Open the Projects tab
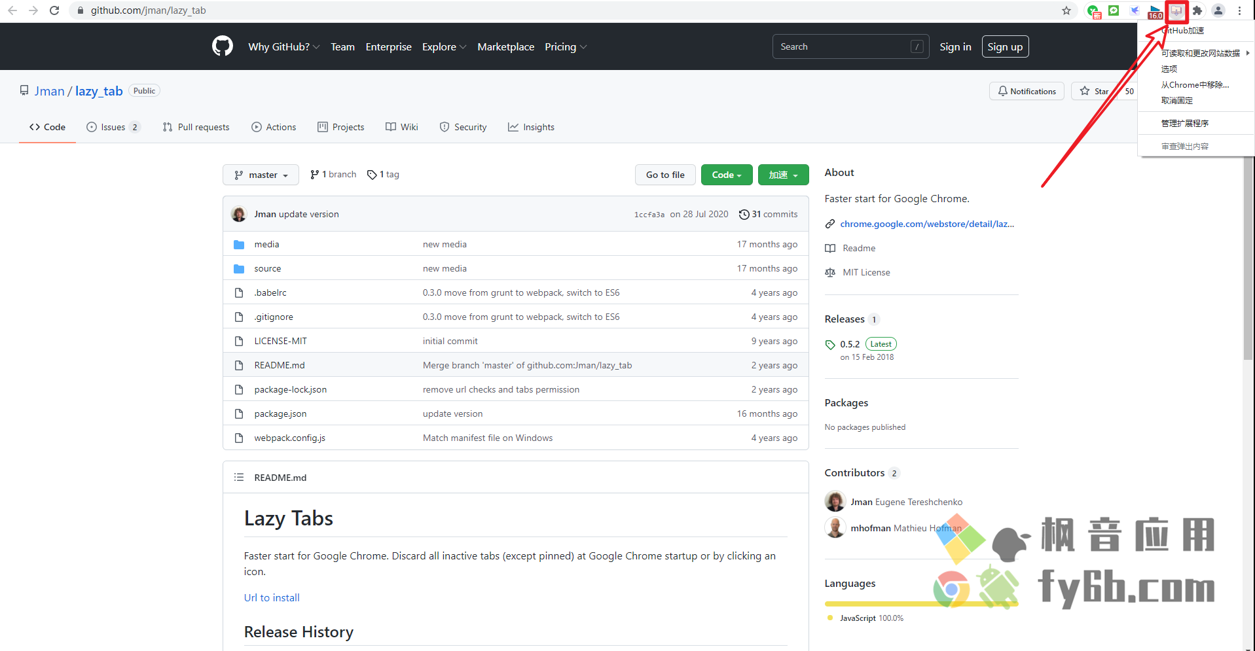The height and width of the screenshot is (651, 1255). pos(340,127)
